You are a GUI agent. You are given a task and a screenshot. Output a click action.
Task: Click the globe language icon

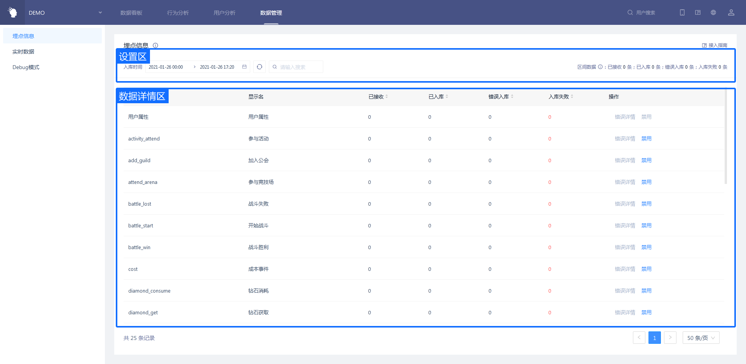(713, 12)
